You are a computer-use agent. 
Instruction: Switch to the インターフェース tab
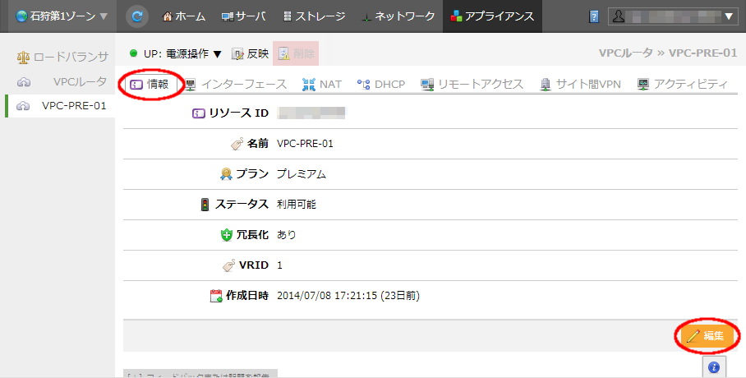[x=235, y=85]
